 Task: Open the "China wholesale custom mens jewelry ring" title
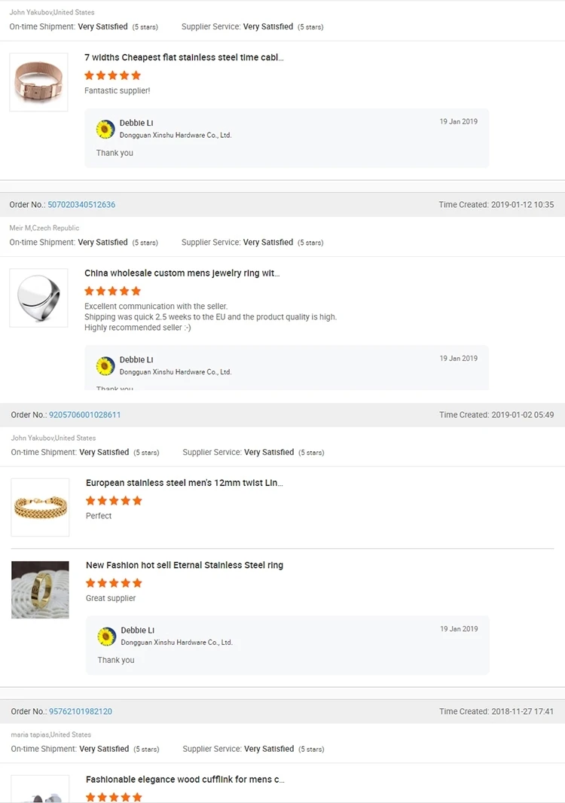182,273
